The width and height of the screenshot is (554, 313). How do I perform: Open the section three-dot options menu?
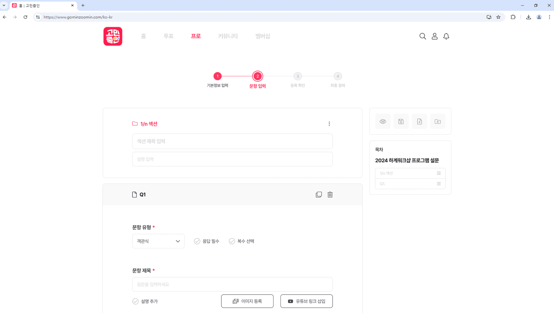click(329, 124)
